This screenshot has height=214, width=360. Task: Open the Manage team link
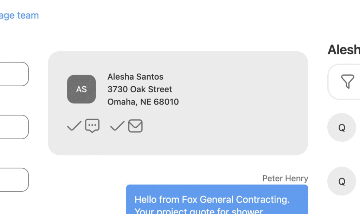pos(19,15)
